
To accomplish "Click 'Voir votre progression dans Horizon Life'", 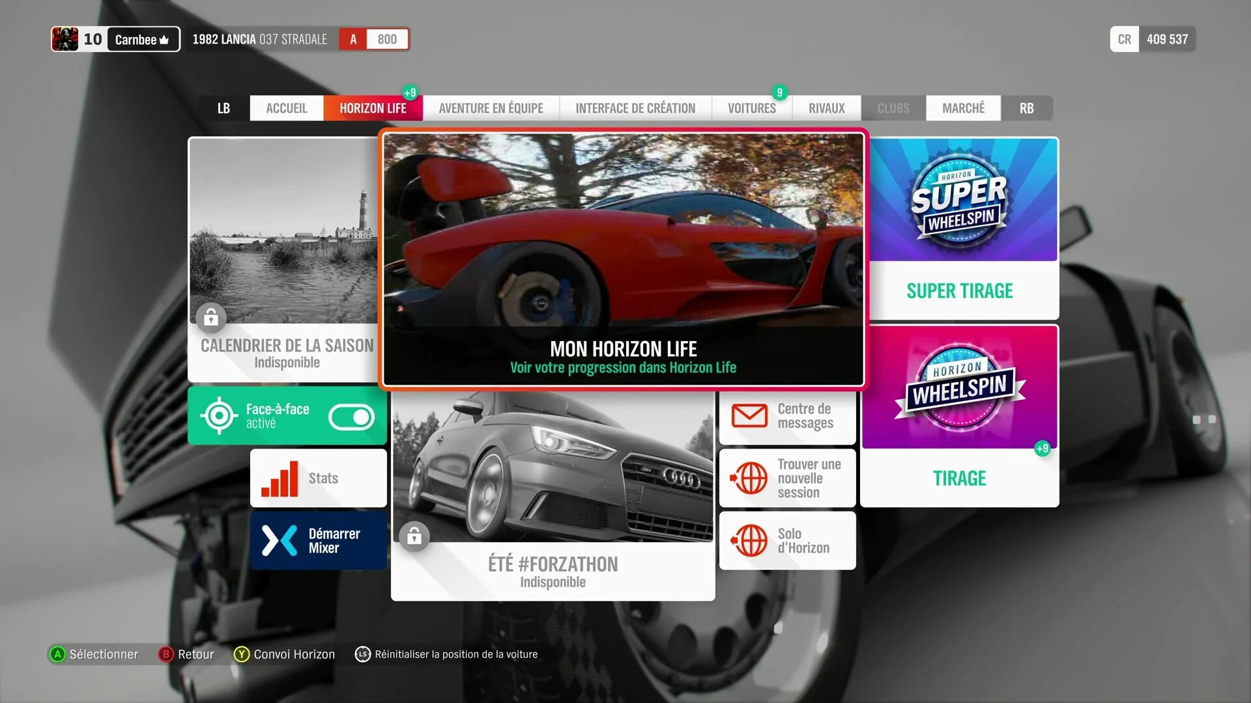I will 624,368.
